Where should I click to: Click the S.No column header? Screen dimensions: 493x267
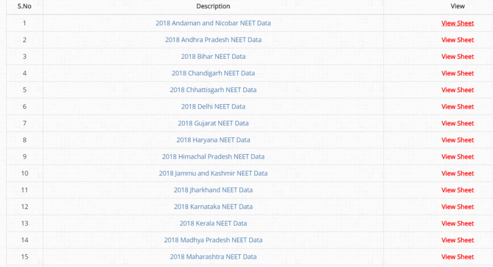25,6
